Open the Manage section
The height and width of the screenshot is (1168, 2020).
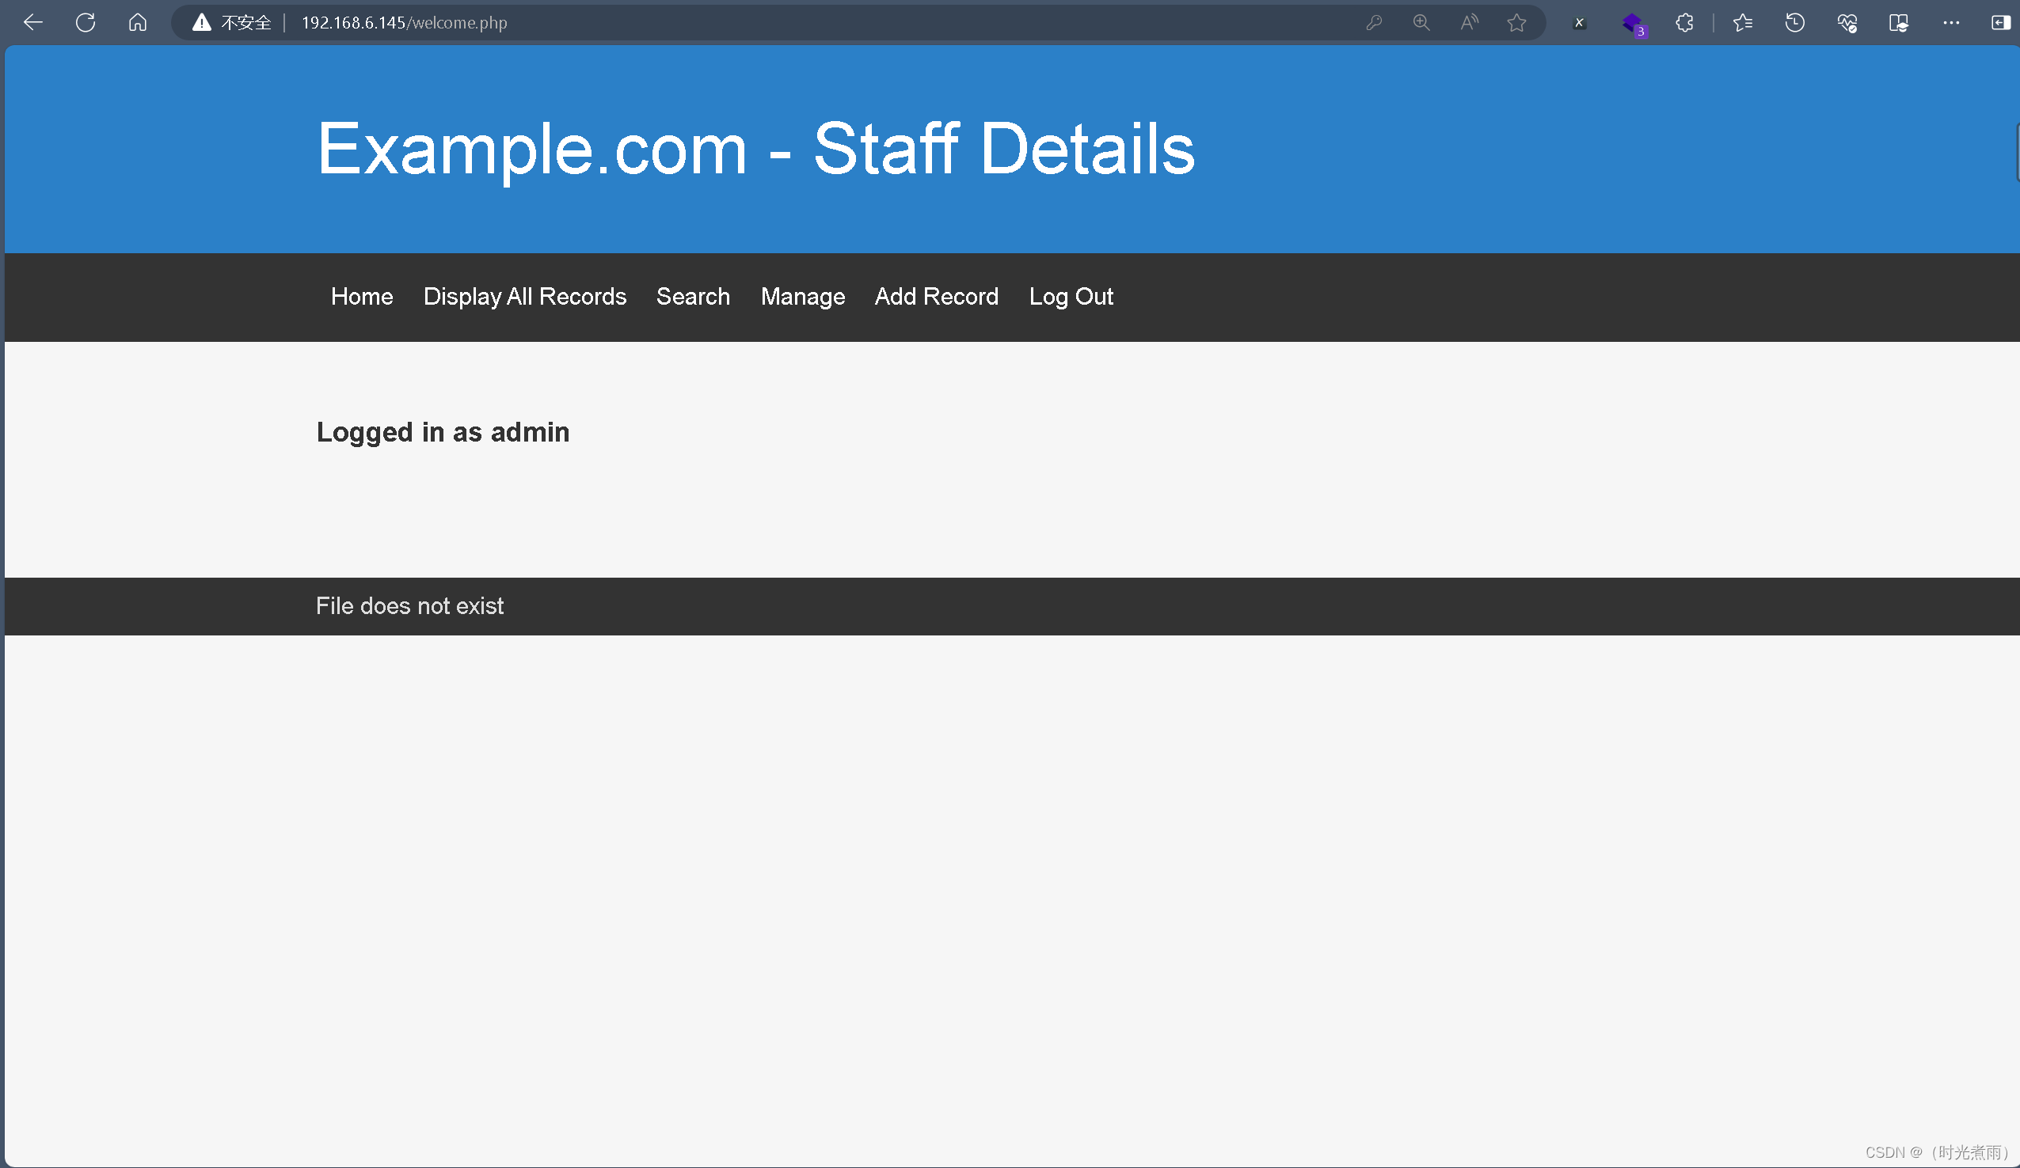801,296
